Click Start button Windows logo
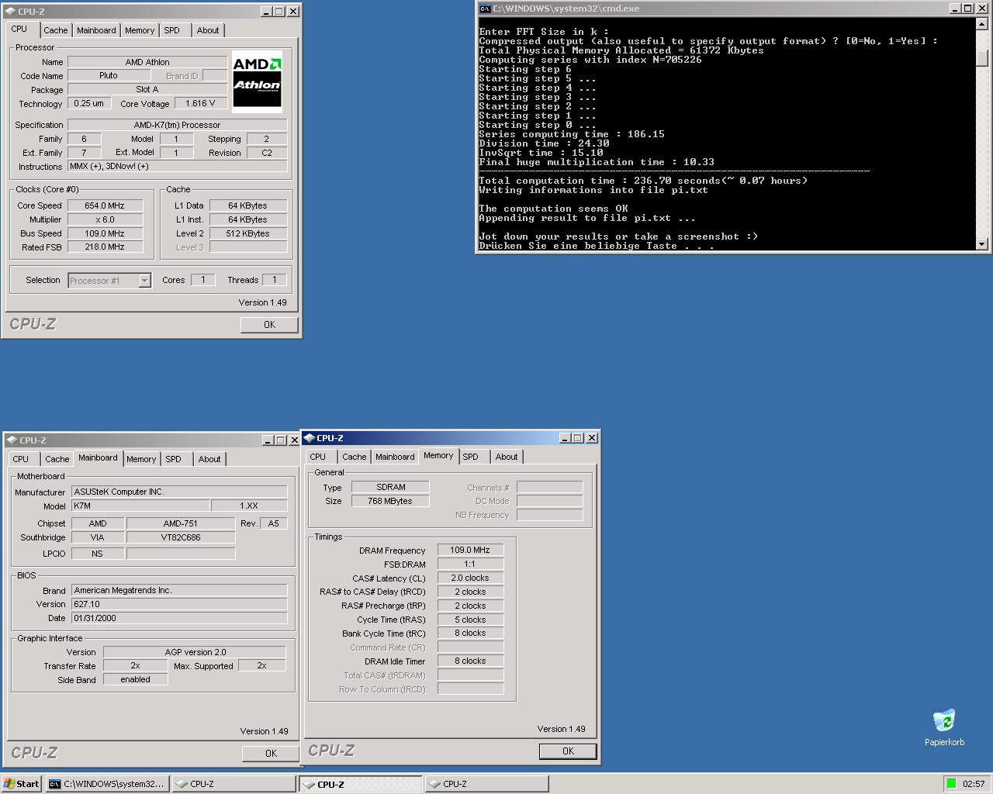 click(x=9, y=784)
